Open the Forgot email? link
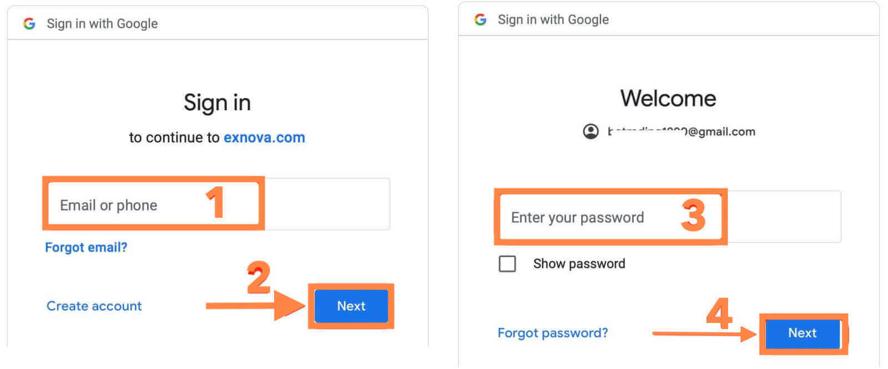The image size is (888, 369). (x=86, y=247)
